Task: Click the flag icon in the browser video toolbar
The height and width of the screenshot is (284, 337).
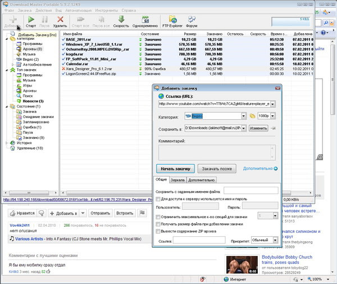Action: click(142, 213)
